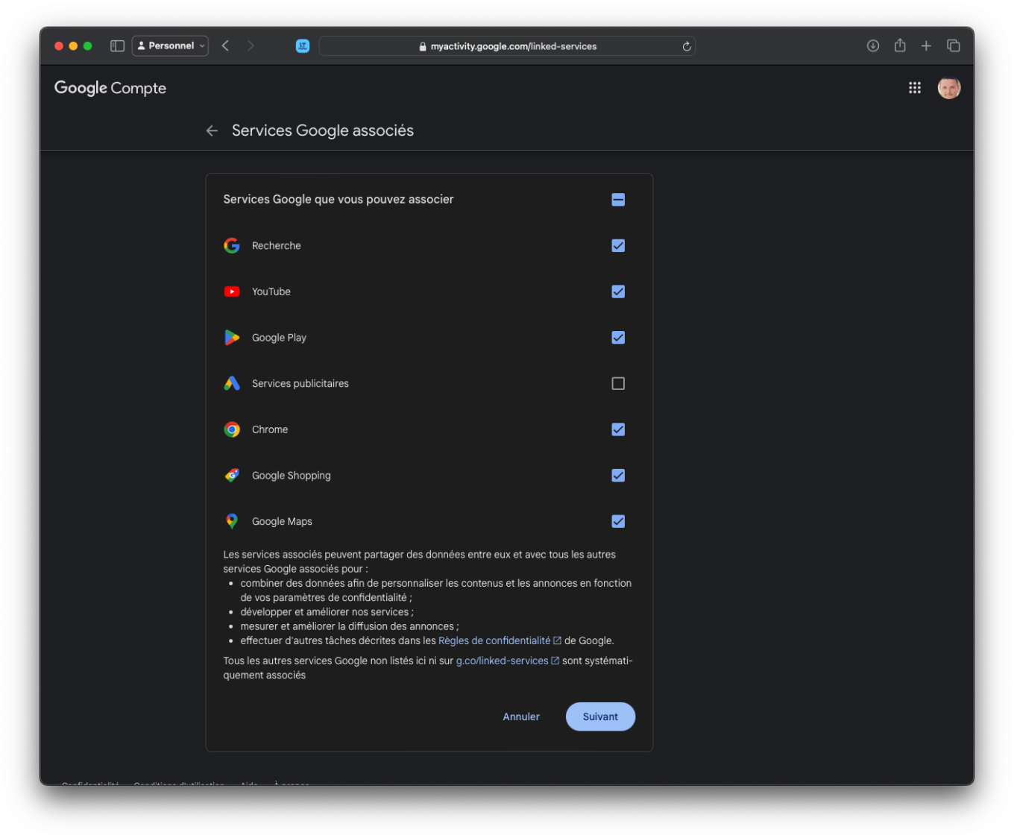Open Safari downloads icon
This screenshot has width=1014, height=838.
tap(873, 45)
